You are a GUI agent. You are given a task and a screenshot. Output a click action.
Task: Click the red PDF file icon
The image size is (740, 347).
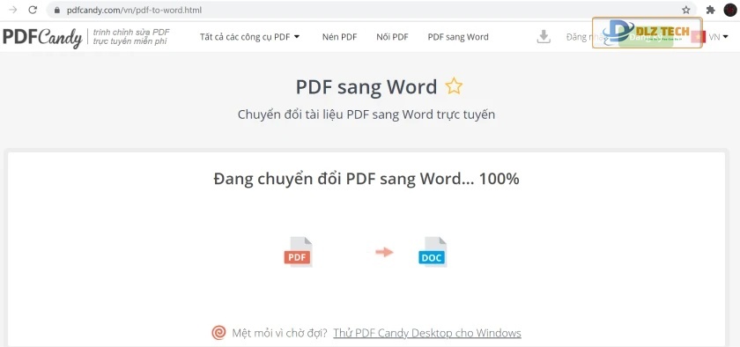tap(298, 252)
